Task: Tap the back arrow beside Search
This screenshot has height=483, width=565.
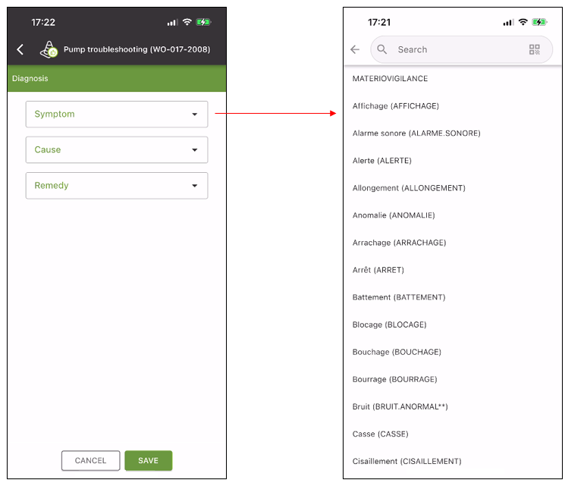Action: 355,49
